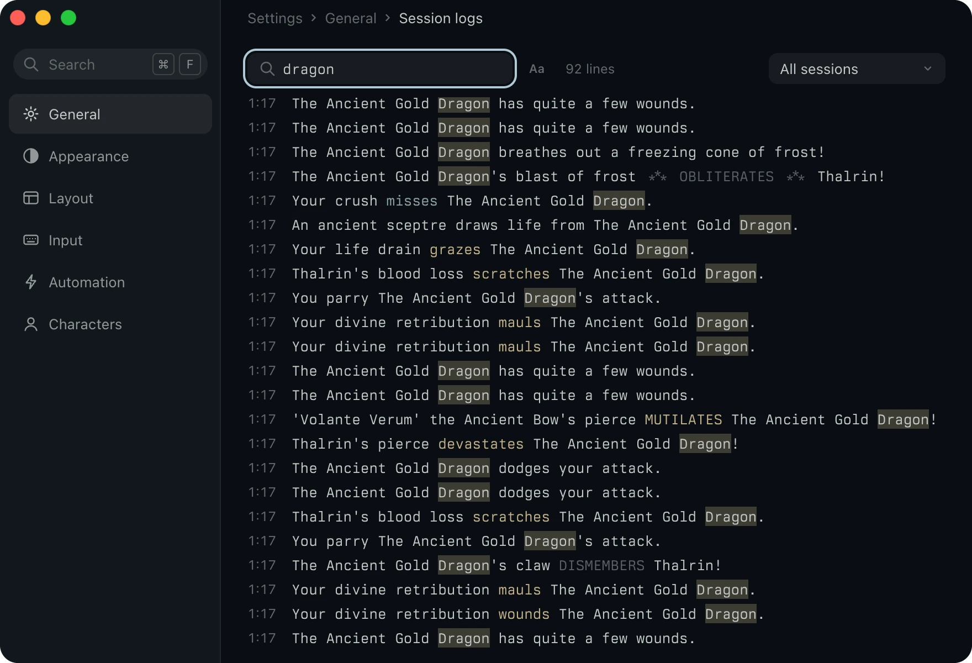Viewport: 972px width, 663px height.
Task: Click the All sessions dropdown chevron
Action: 928,69
